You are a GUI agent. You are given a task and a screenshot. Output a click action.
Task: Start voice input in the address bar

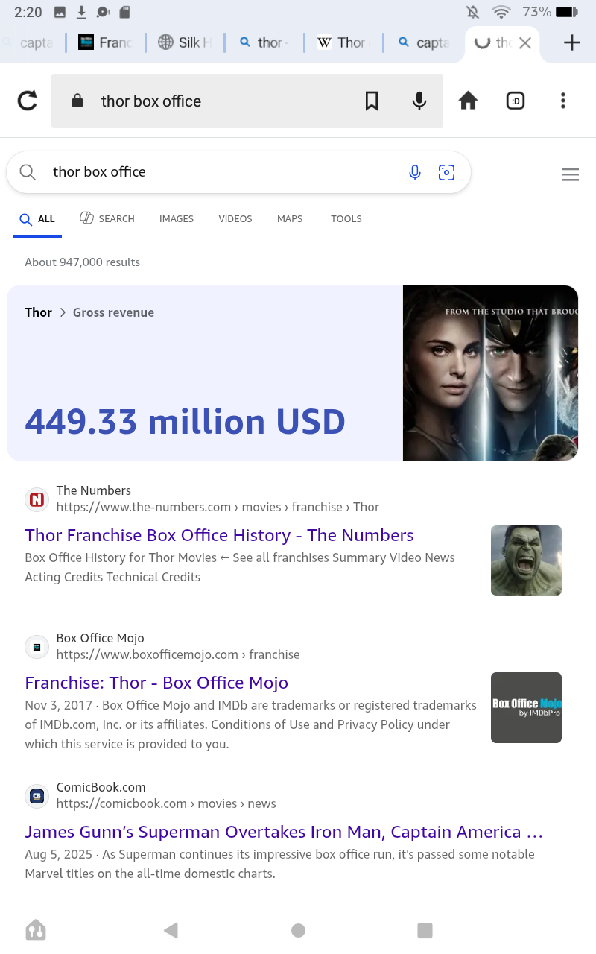coord(419,101)
